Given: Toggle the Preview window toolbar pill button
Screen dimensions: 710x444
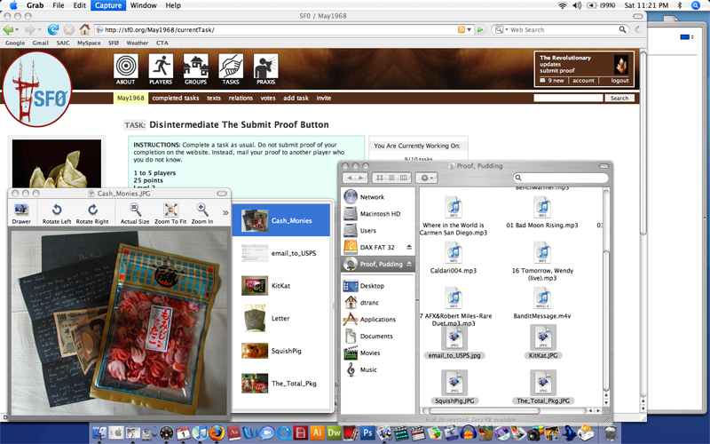Looking at the screenshot, I should pyautogui.click(x=222, y=194).
